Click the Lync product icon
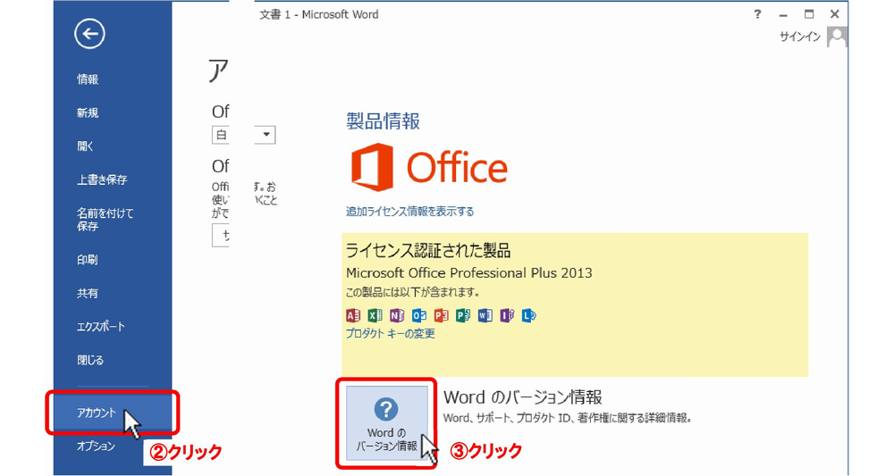 pyautogui.click(x=529, y=315)
